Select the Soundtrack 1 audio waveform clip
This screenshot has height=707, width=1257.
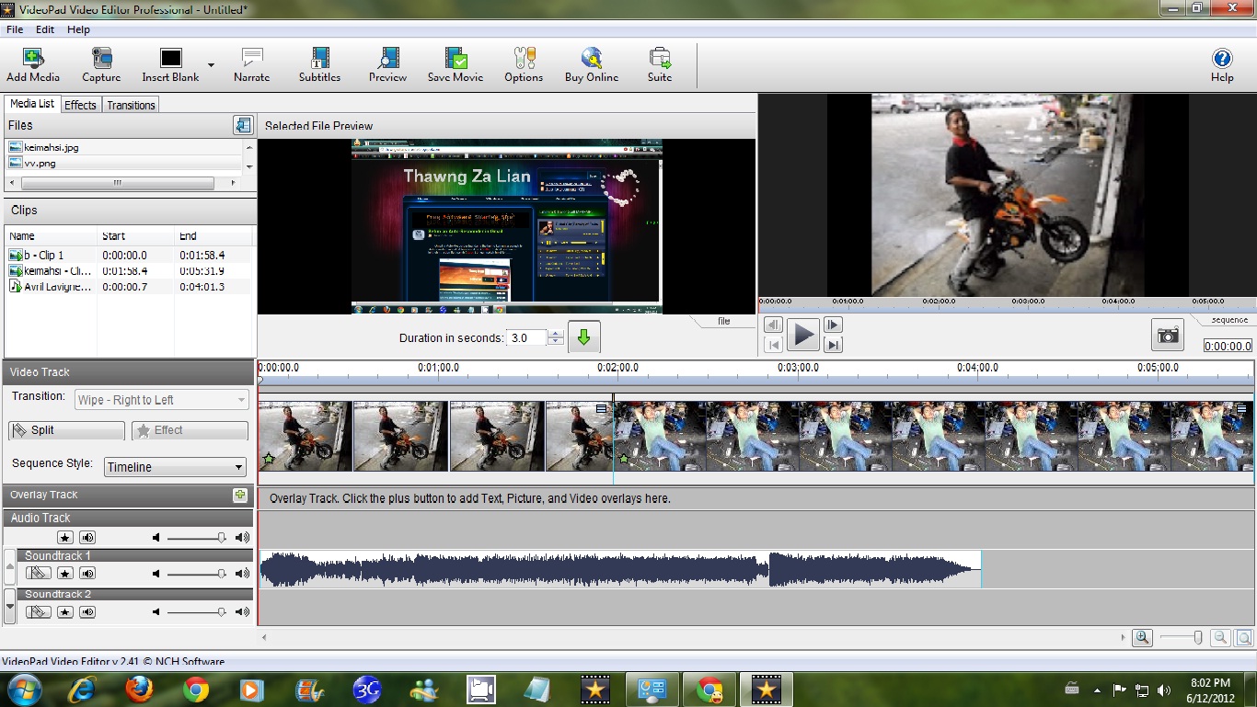(x=620, y=569)
